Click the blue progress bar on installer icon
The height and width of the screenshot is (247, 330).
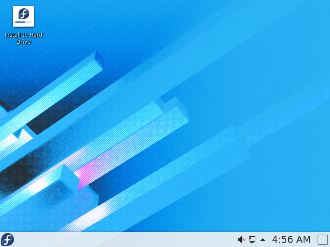(21, 22)
